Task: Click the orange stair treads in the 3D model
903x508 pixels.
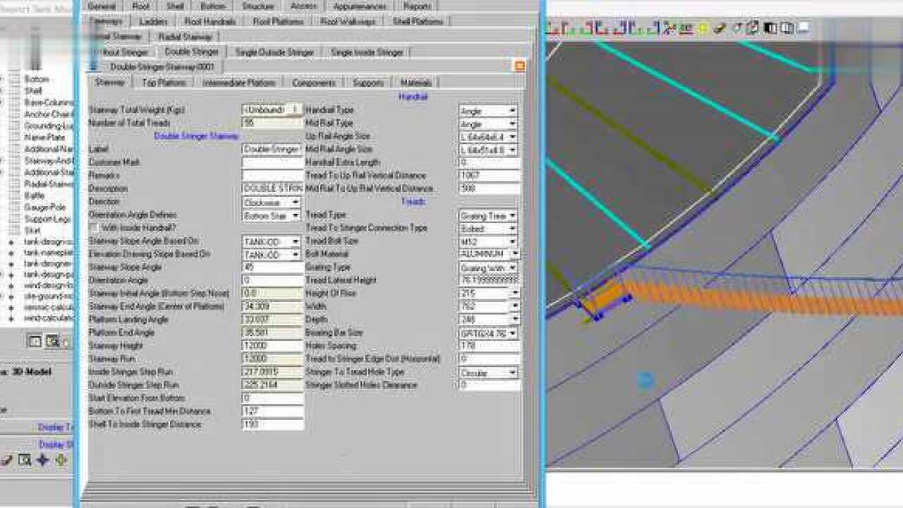Action: point(741,298)
